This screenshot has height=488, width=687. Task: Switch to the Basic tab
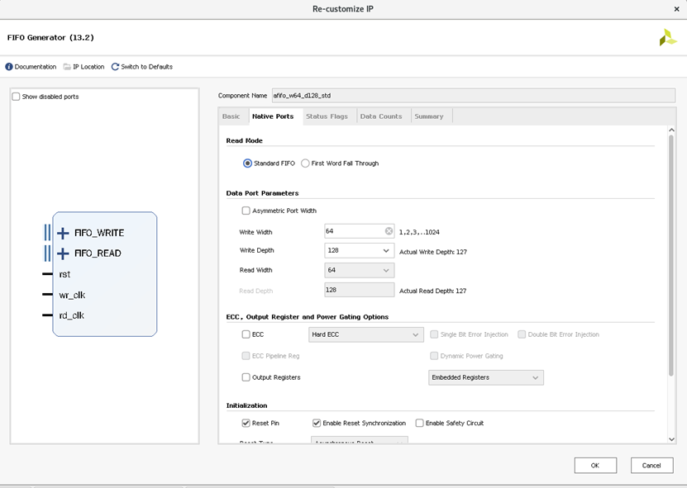pos(231,116)
